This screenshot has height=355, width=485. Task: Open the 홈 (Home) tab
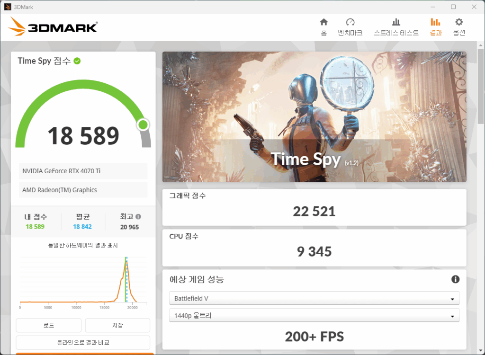[x=323, y=27]
